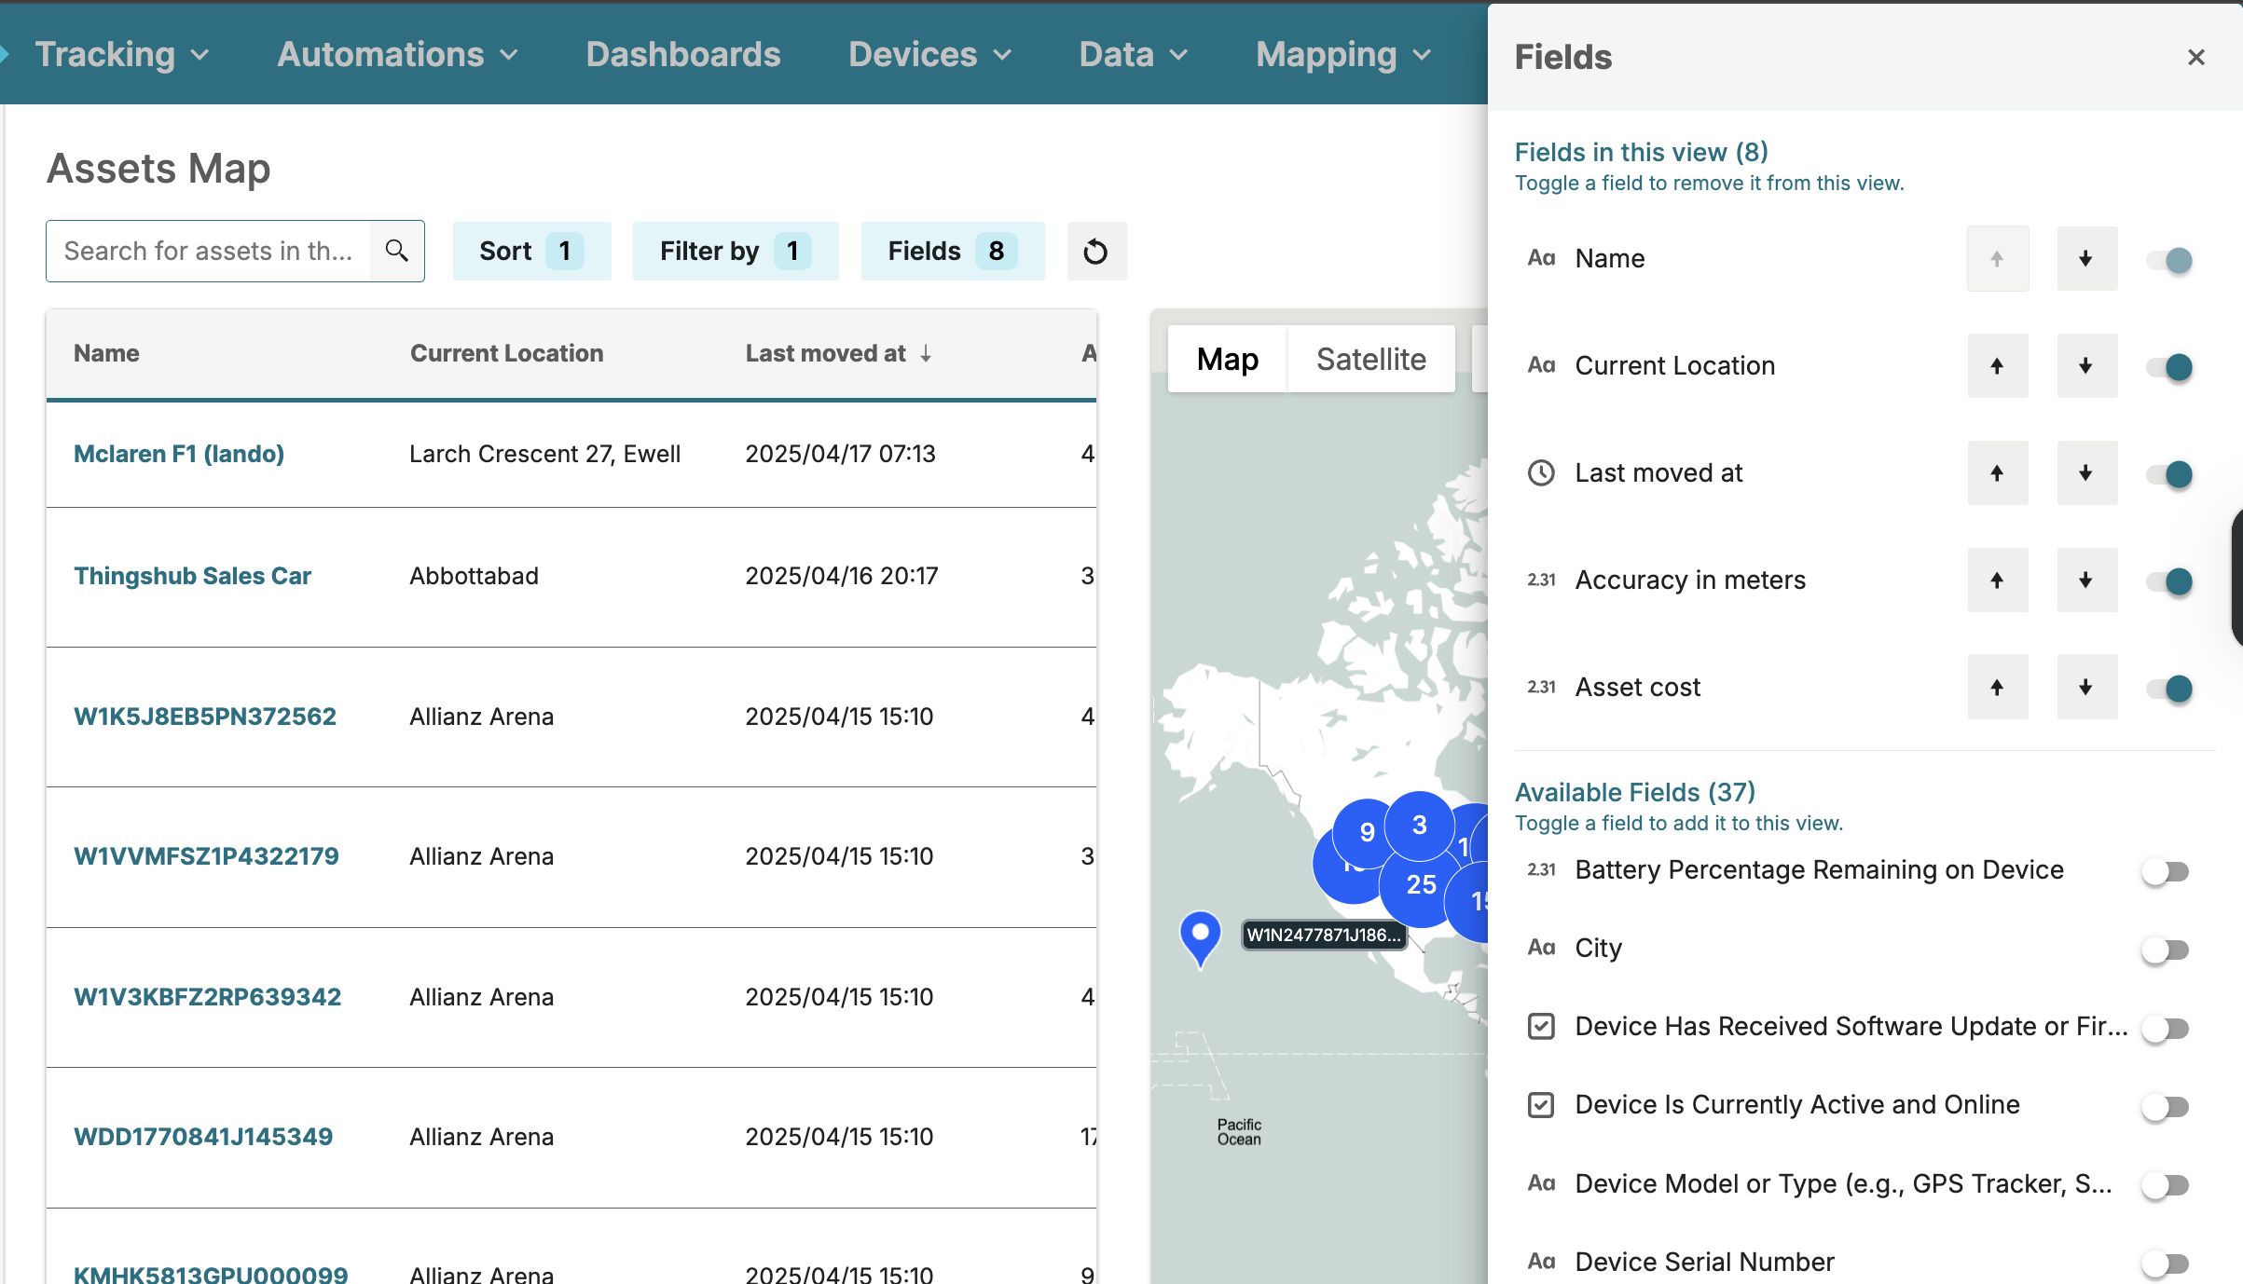
Task: Click blue map pin marker
Action: coord(1201,935)
